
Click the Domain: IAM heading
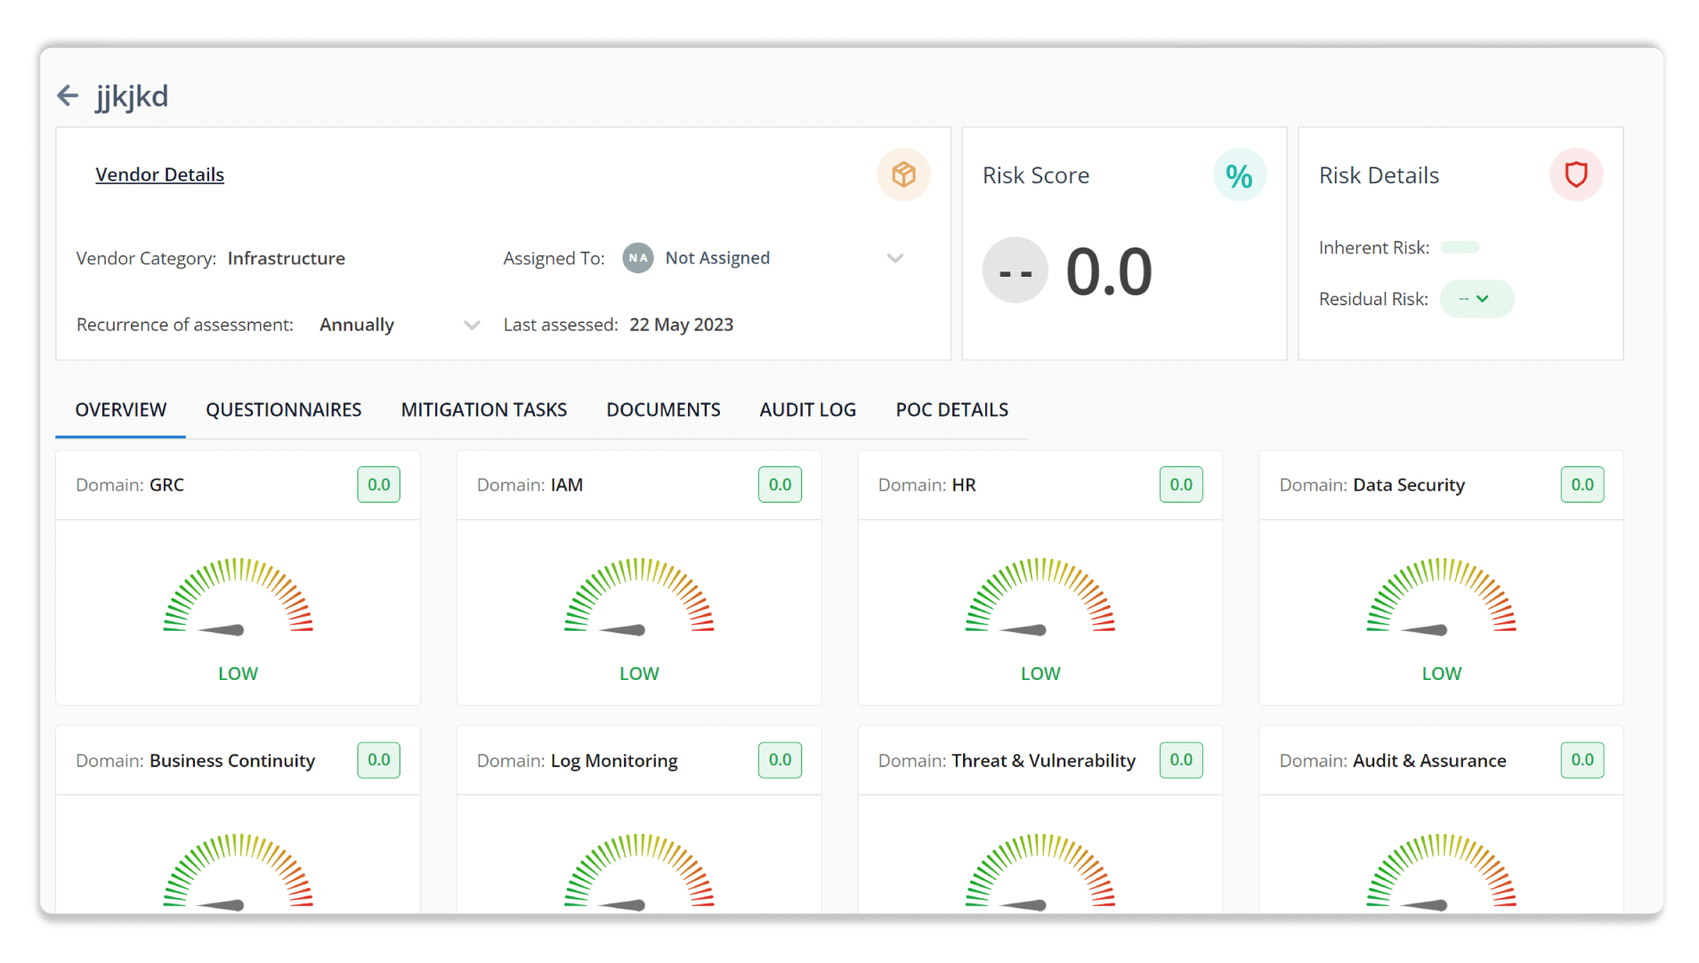click(x=530, y=485)
